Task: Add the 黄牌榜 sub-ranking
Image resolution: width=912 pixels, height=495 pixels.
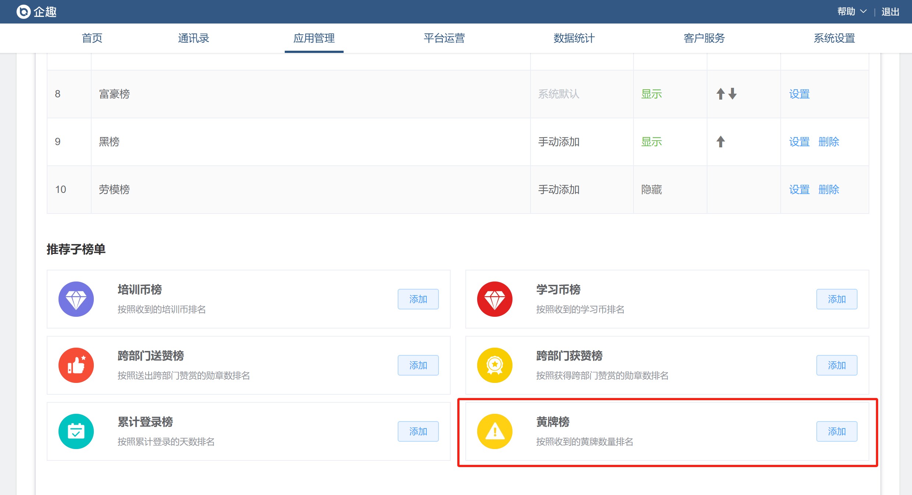Action: point(836,431)
